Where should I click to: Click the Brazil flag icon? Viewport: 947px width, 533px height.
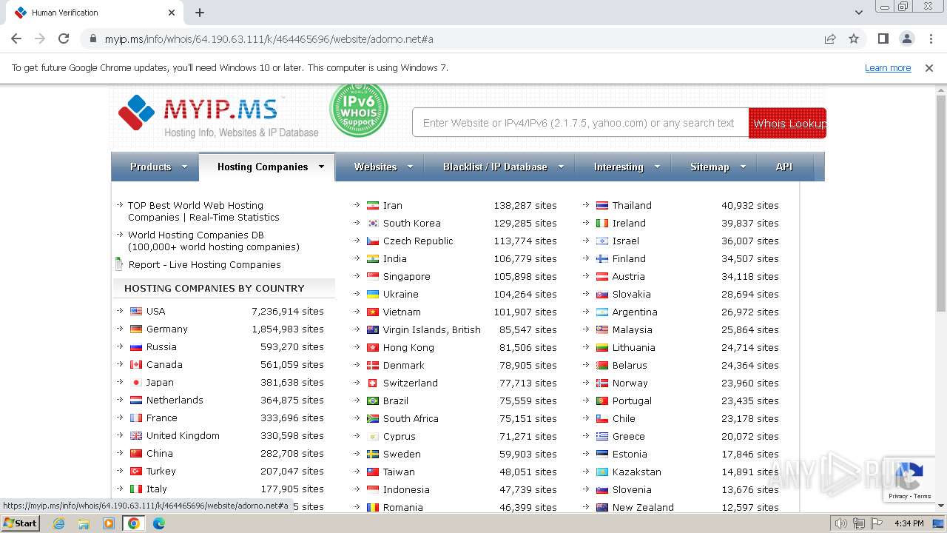(x=373, y=401)
